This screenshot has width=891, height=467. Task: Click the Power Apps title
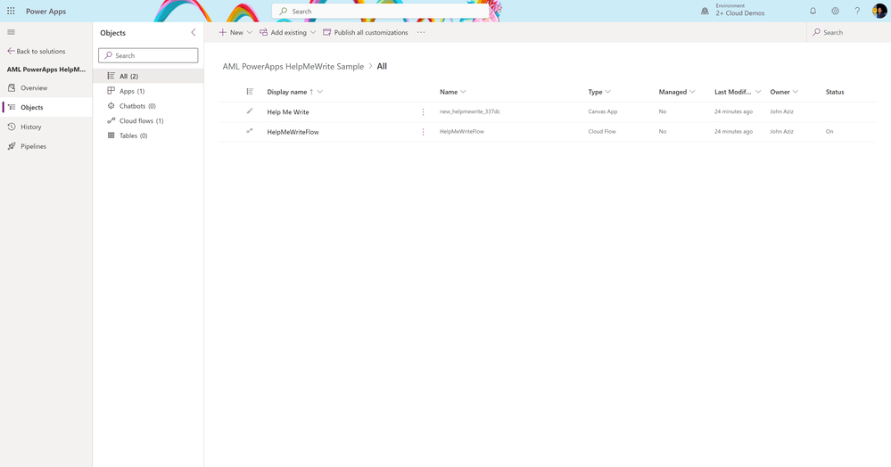pos(46,12)
